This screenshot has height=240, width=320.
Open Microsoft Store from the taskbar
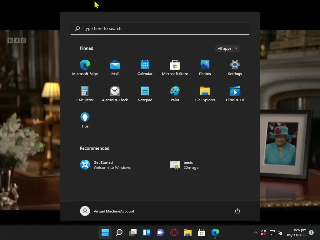coord(202,232)
